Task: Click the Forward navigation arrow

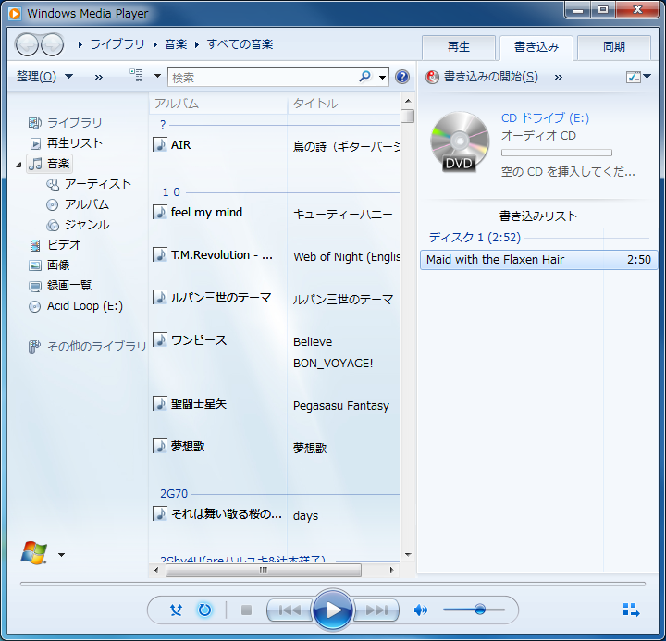Action: 52,44
